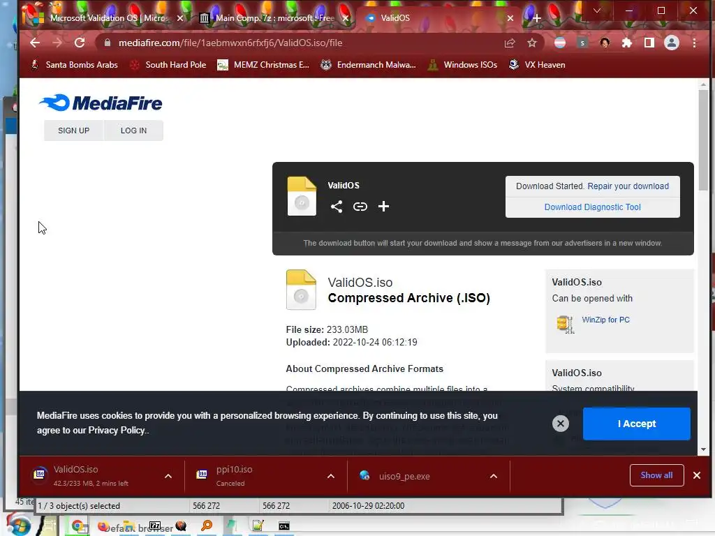Image resolution: width=715 pixels, height=536 pixels.
Task: Bookmark this tab with star icon
Action: 531,43
